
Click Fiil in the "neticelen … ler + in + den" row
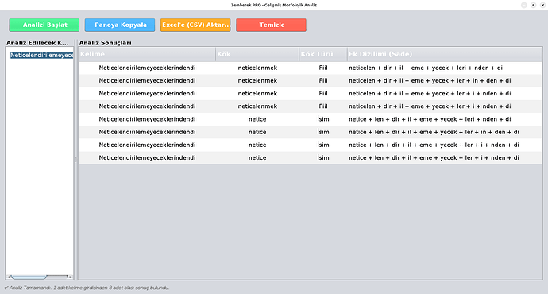coord(323,81)
